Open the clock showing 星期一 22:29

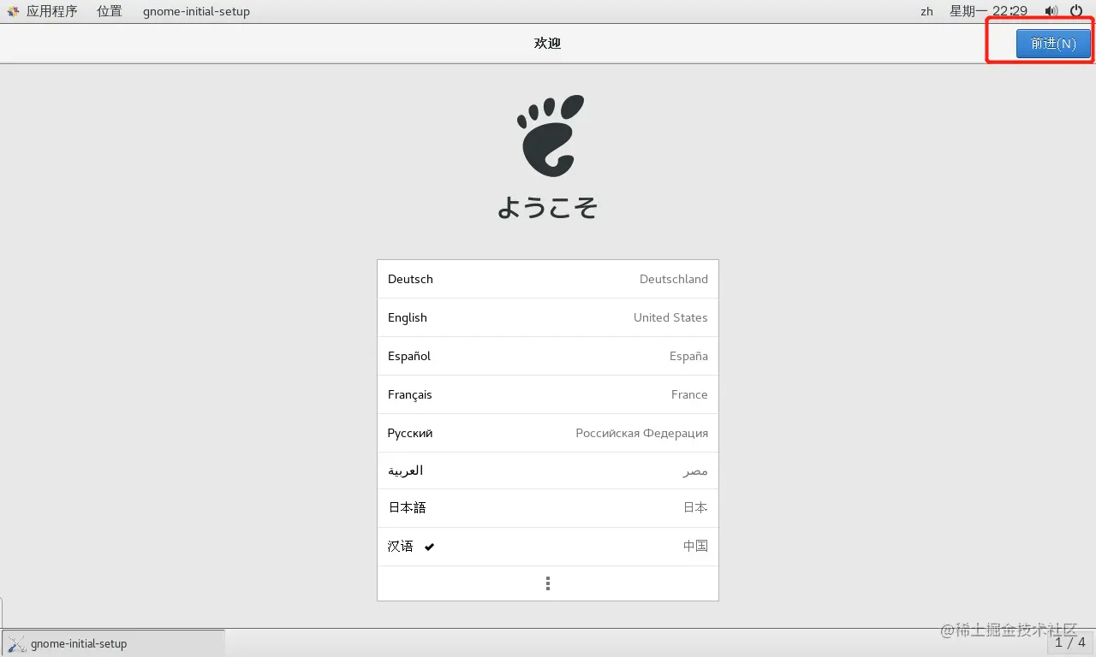tap(988, 11)
